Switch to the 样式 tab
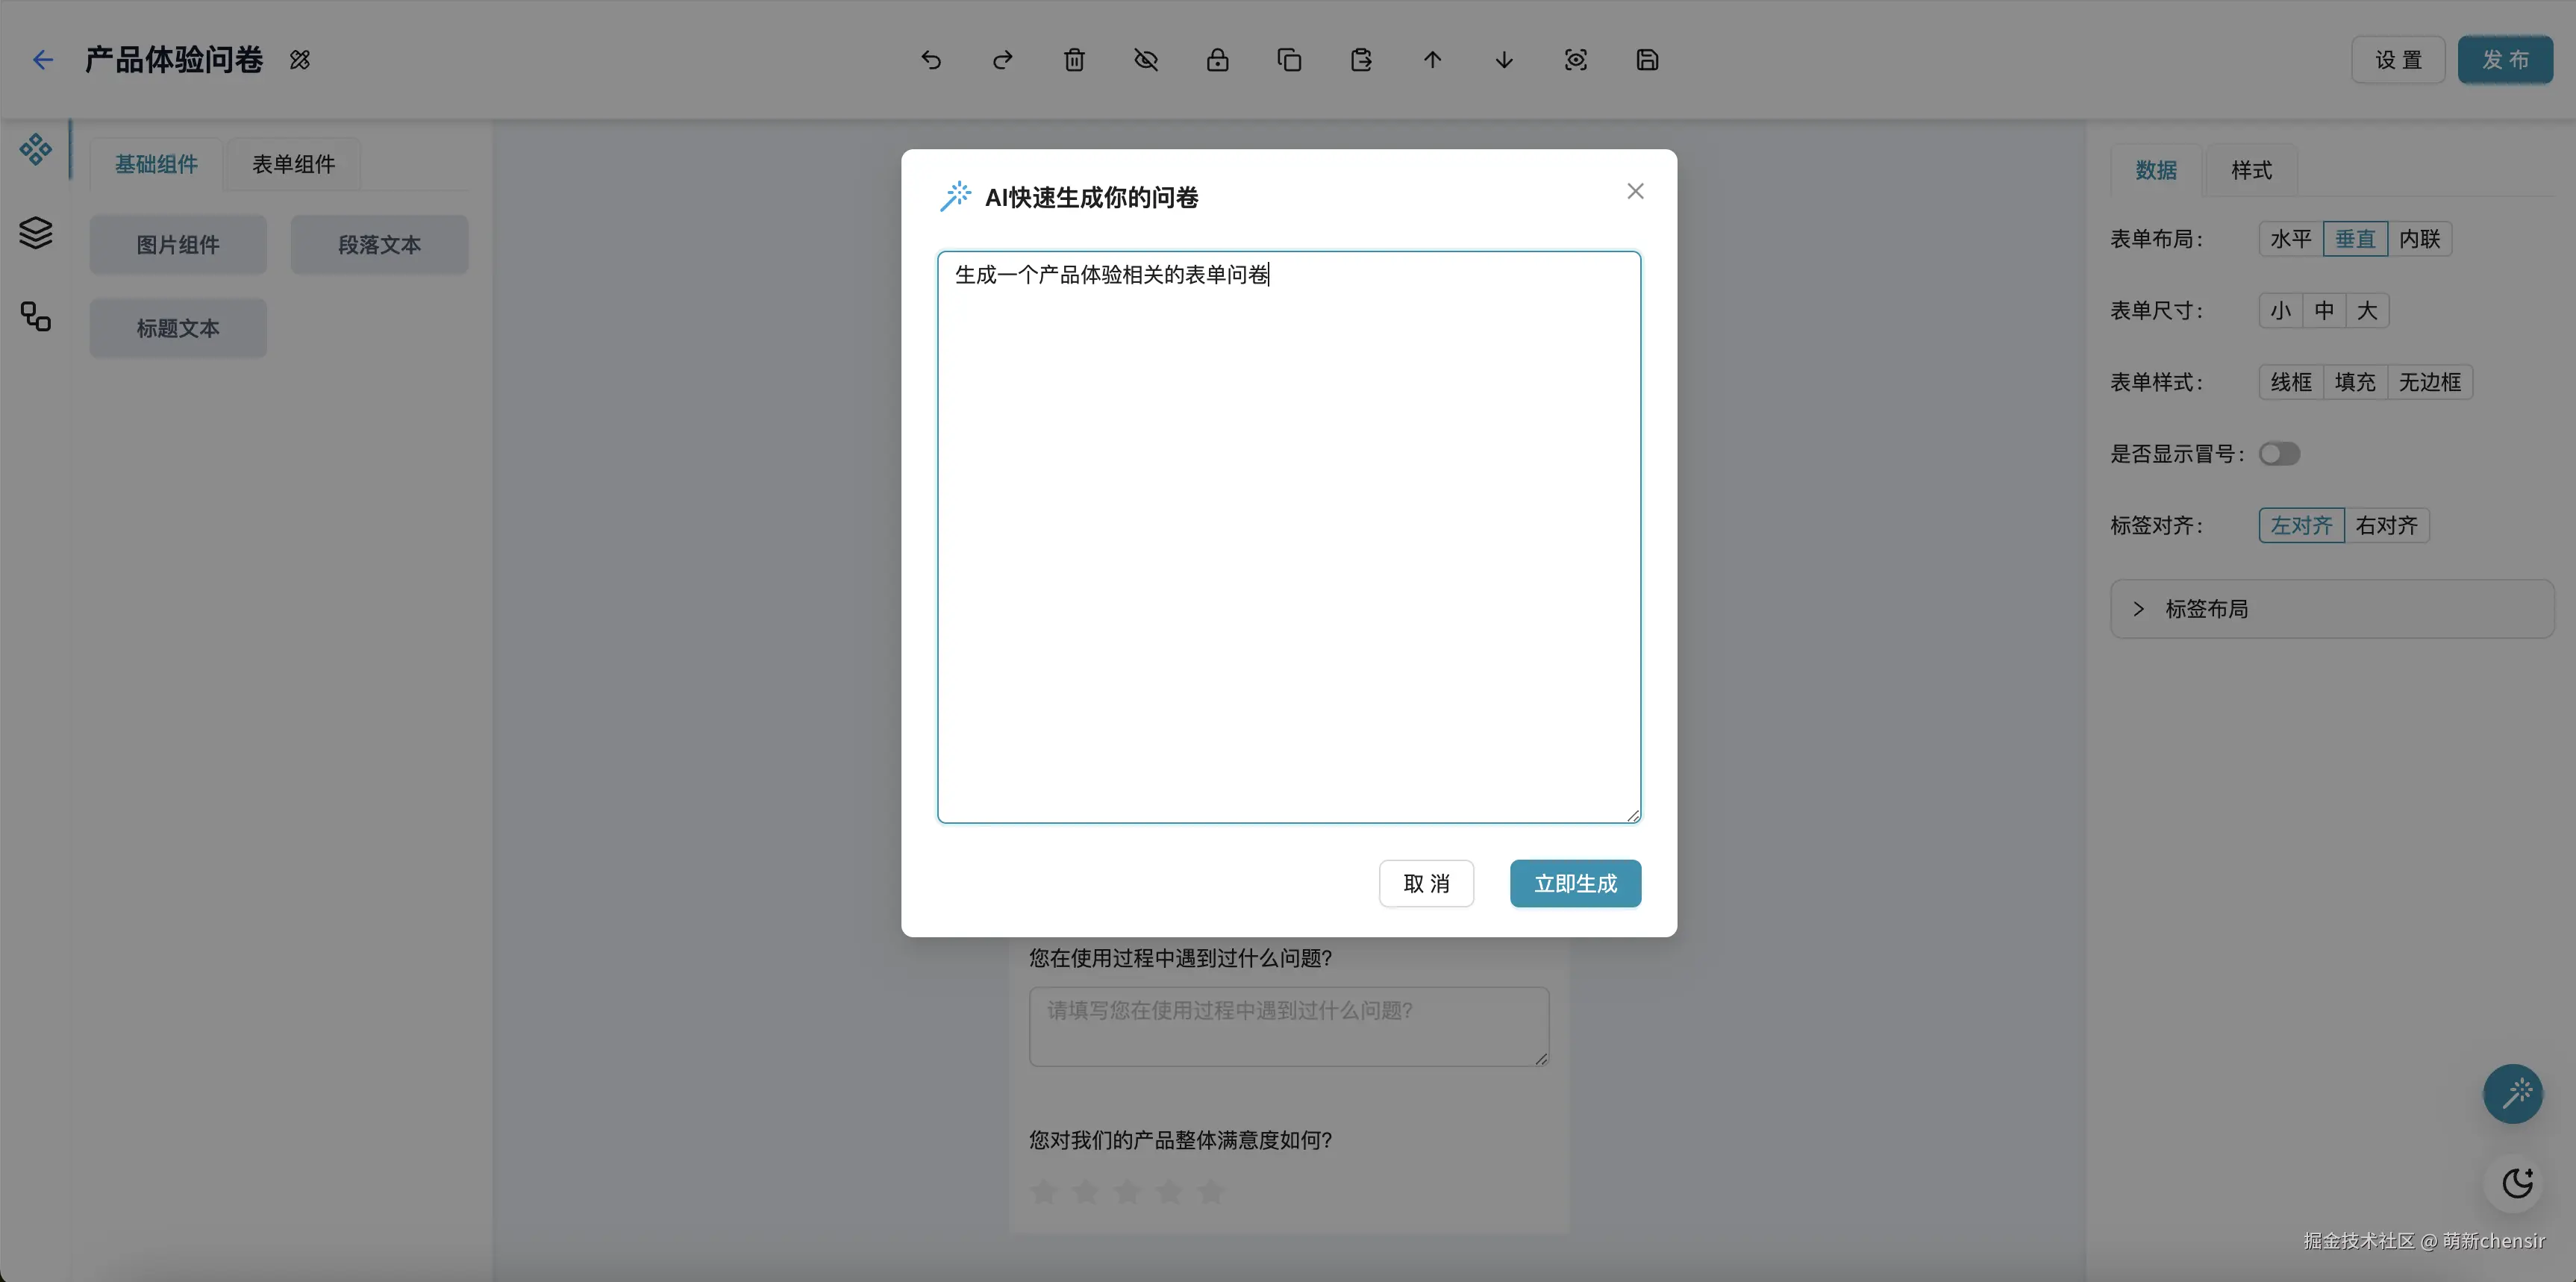Screen dimensions: 2576x1282 coord(2251,170)
